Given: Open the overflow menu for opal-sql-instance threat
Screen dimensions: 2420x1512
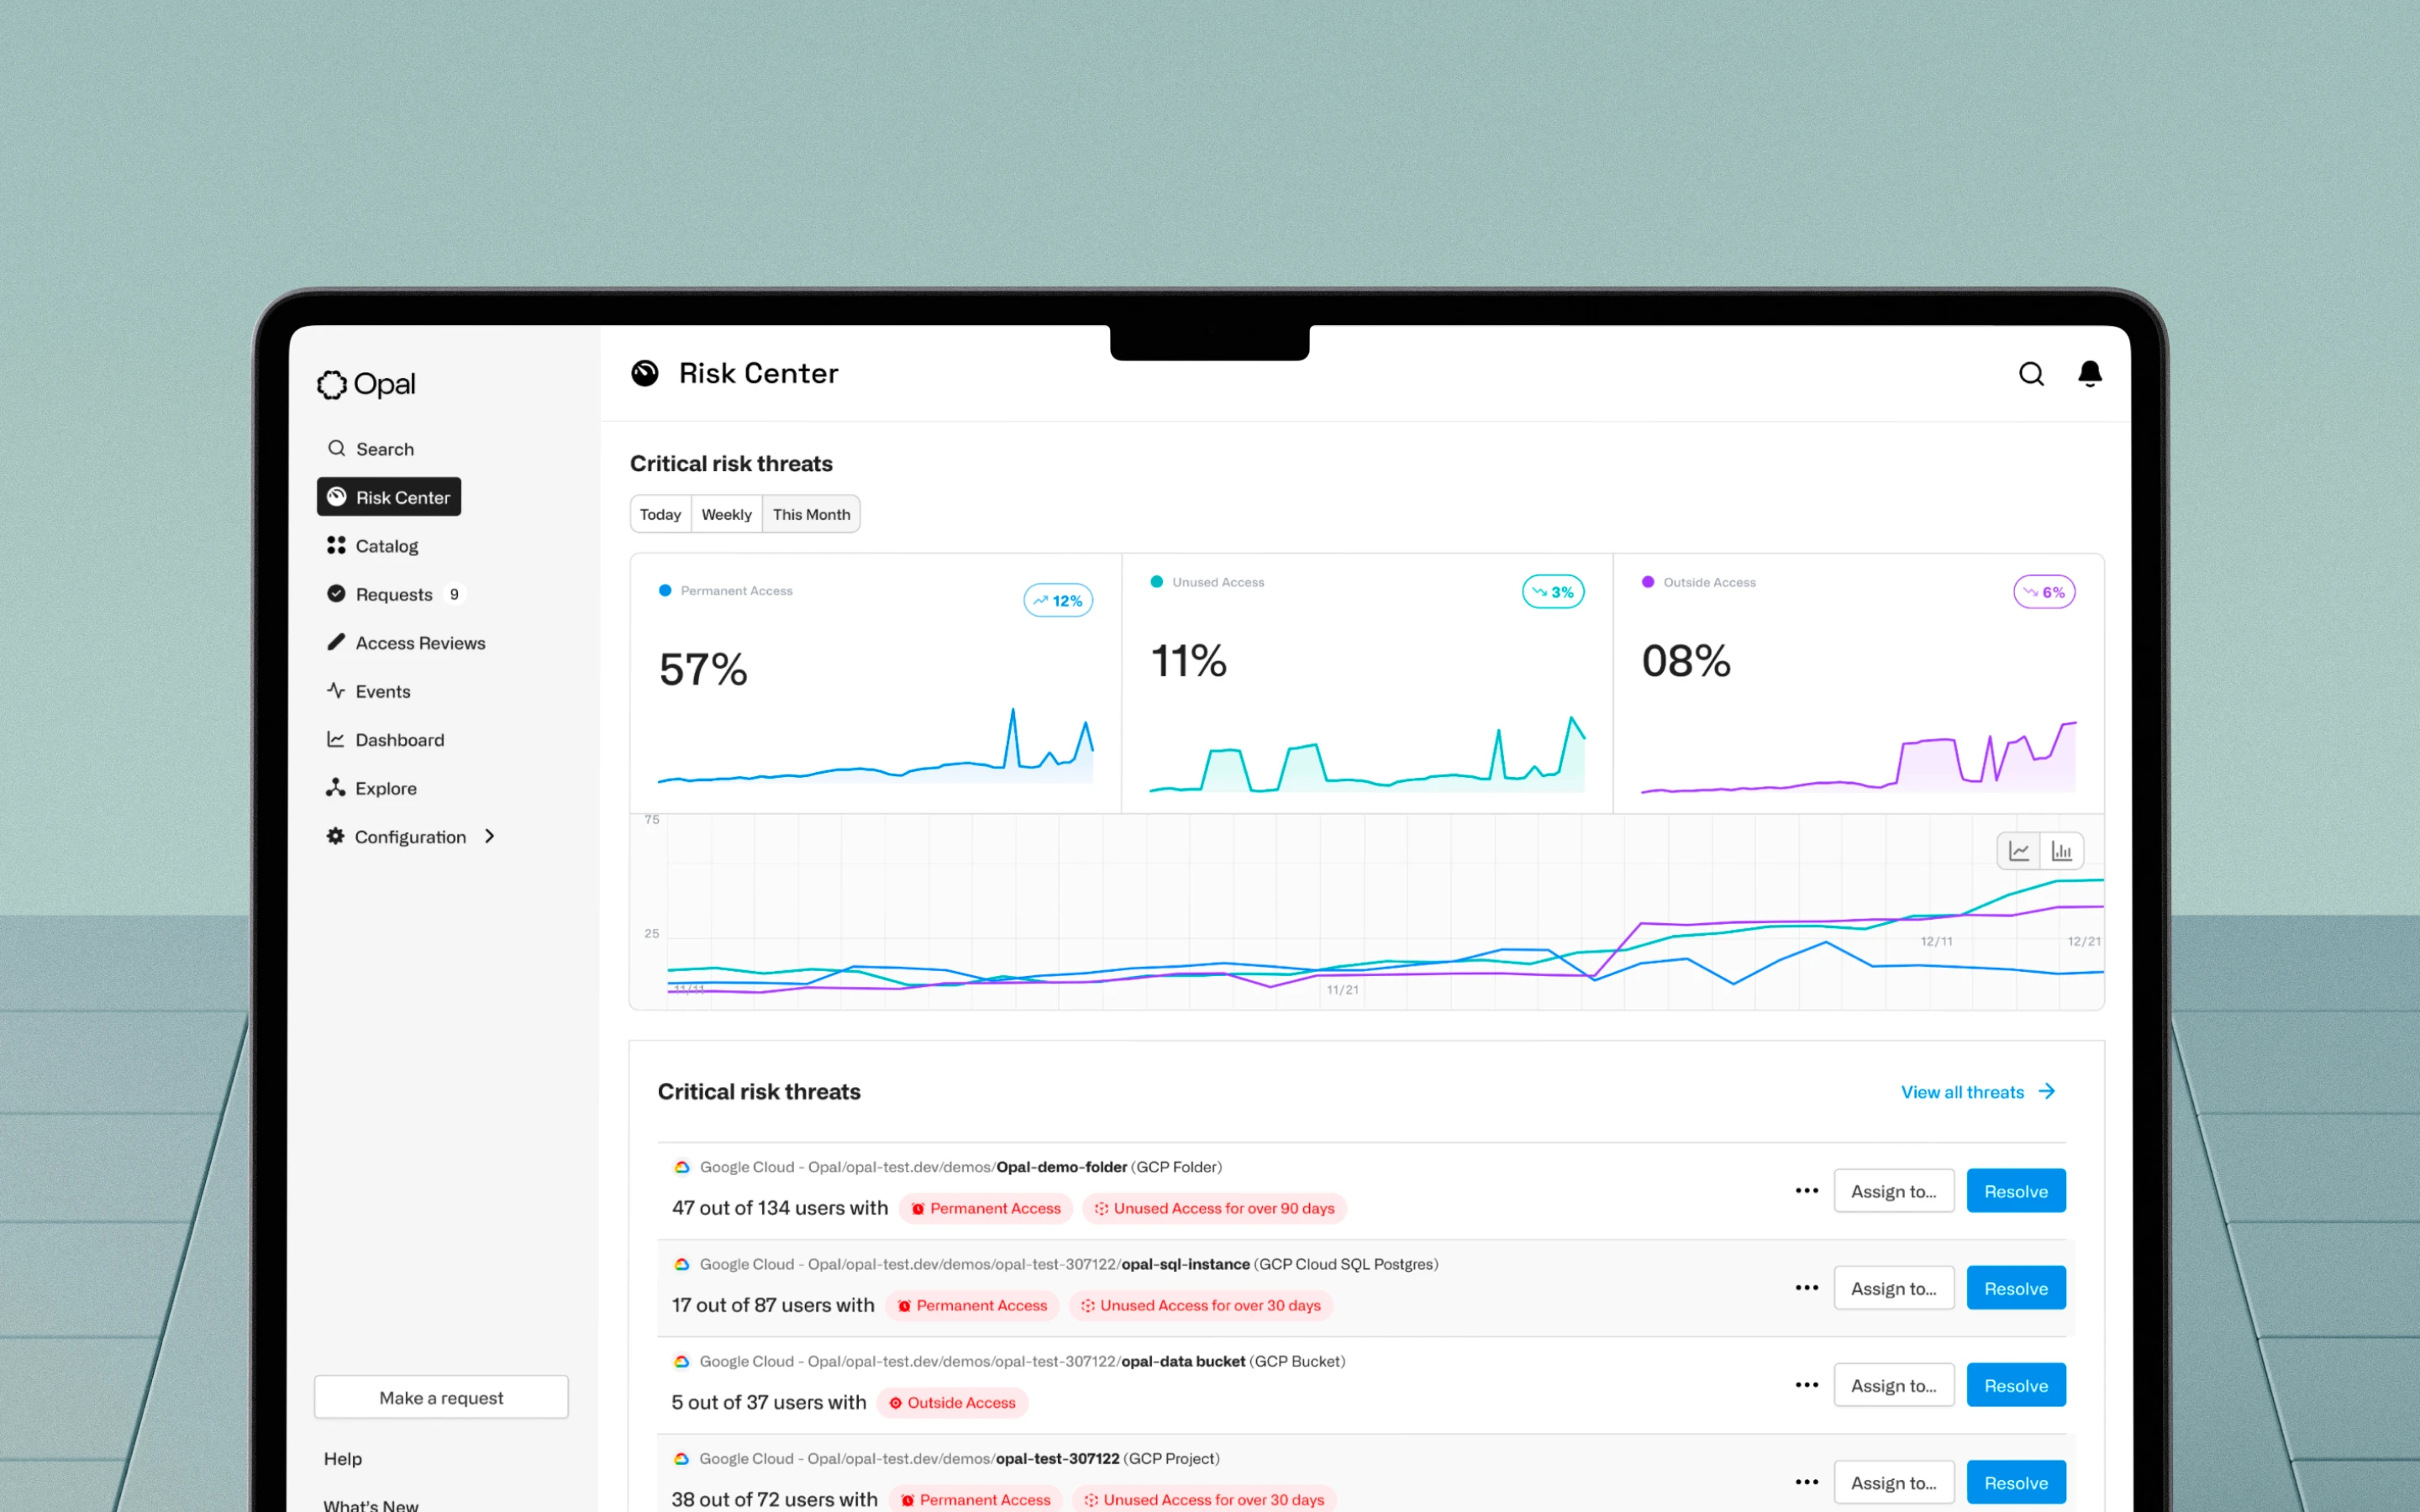Looking at the screenshot, I should 1806,1288.
